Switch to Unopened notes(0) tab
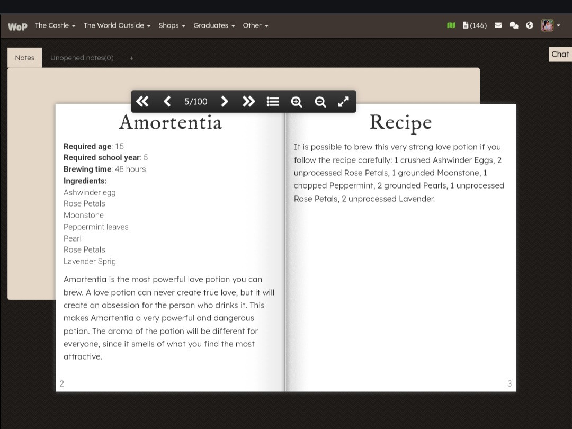Image resolution: width=572 pixels, height=429 pixels. pos(82,58)
